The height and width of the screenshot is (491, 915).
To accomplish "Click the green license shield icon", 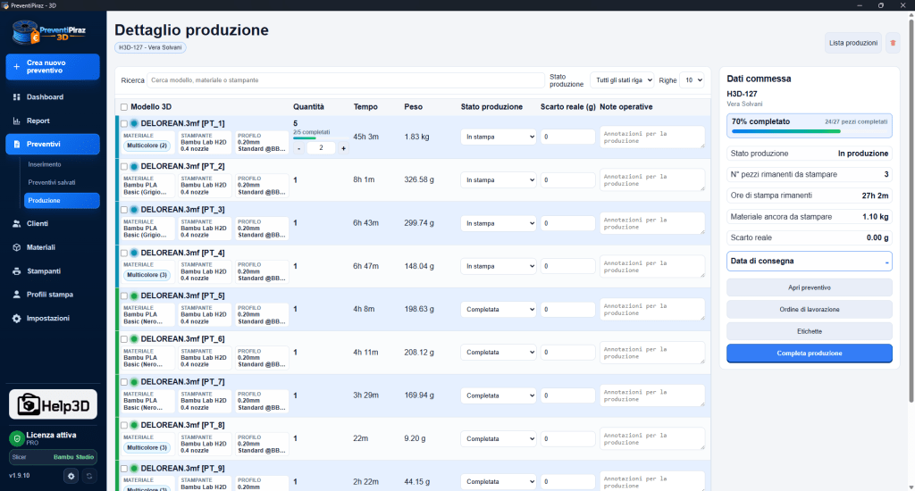I will 16,438.
